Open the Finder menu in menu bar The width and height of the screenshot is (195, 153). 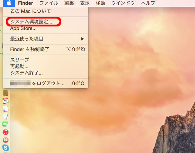click(x=25, y=3)
